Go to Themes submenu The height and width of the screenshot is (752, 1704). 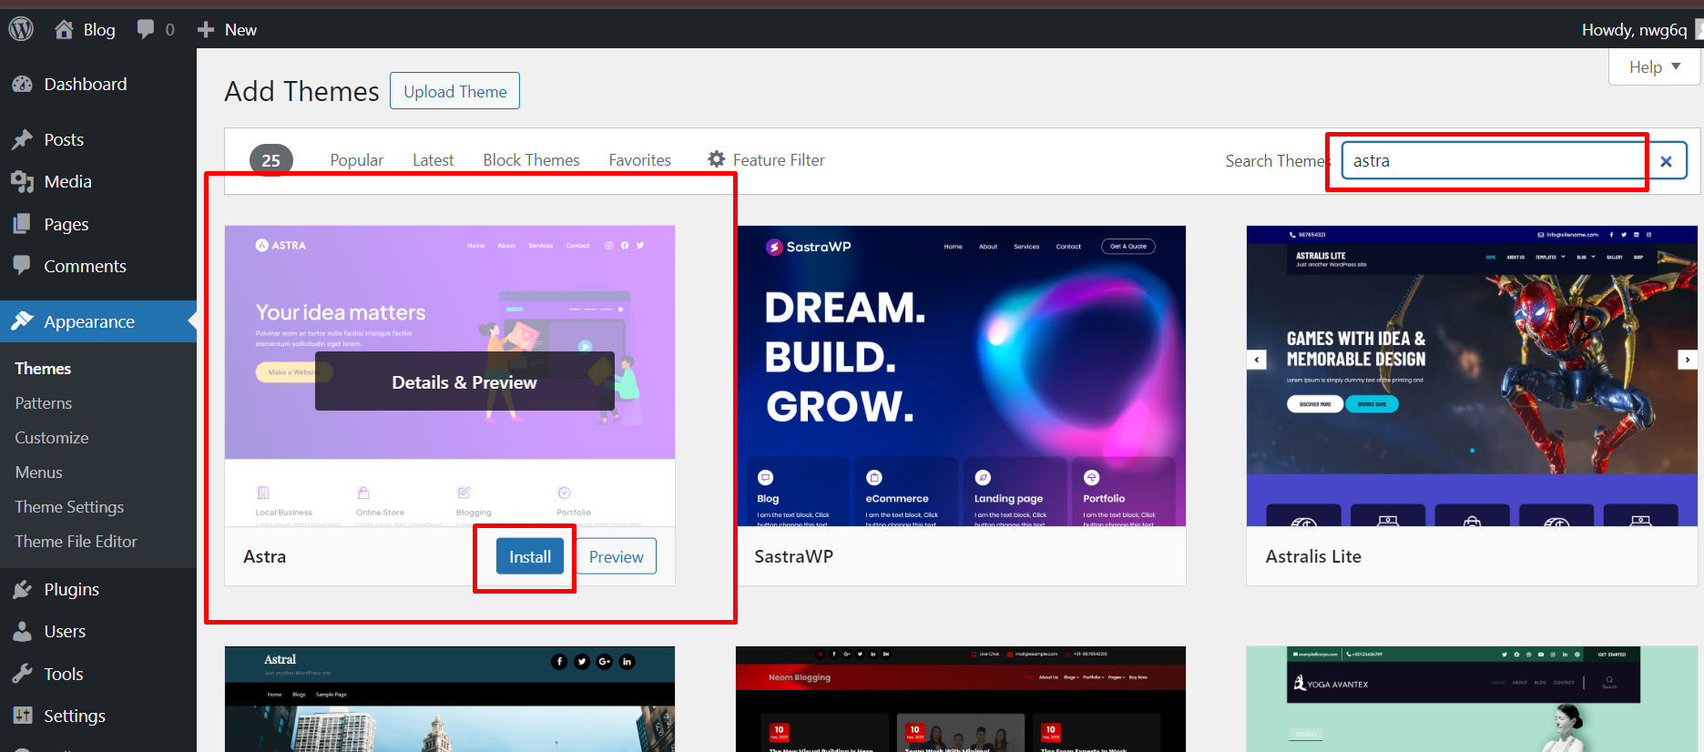tap(43, 369)
